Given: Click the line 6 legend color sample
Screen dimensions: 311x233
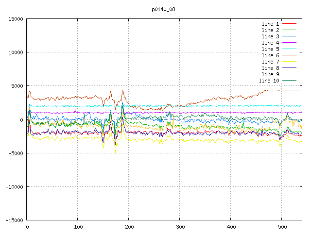Looking at the screenshot, I should 289,55.
